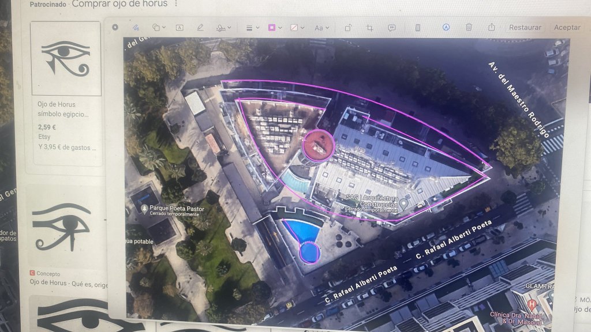The image size is (591, 332).
Task: Click SAG Arquitectura y Construcción map pin
Action: pyautogui.click(x=405, y=203)
